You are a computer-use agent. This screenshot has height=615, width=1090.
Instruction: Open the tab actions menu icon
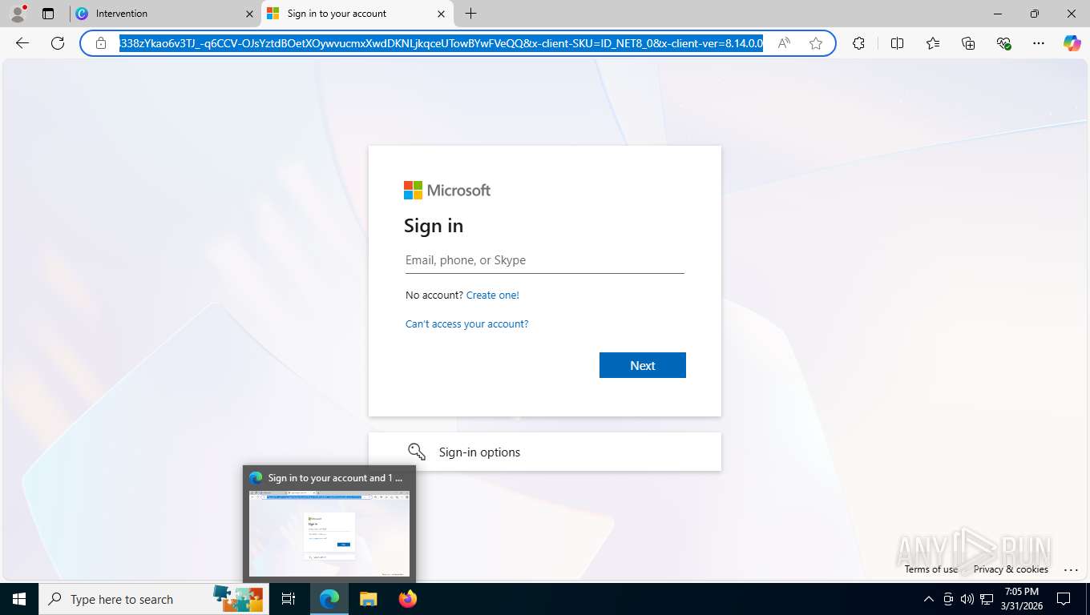pos(48,14)
